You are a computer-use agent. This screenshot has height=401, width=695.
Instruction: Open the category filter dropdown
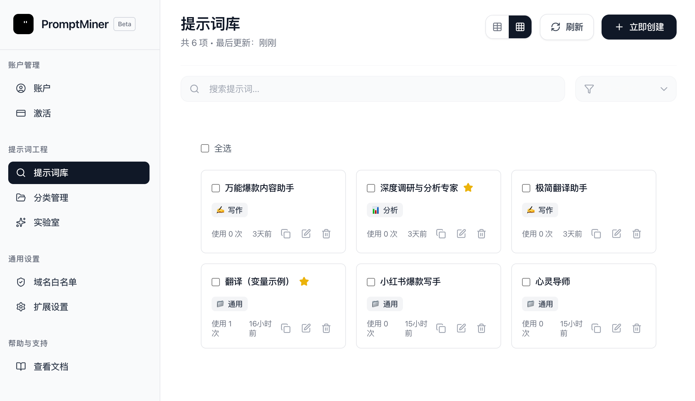pyautogui.click(x=626, y=89)
